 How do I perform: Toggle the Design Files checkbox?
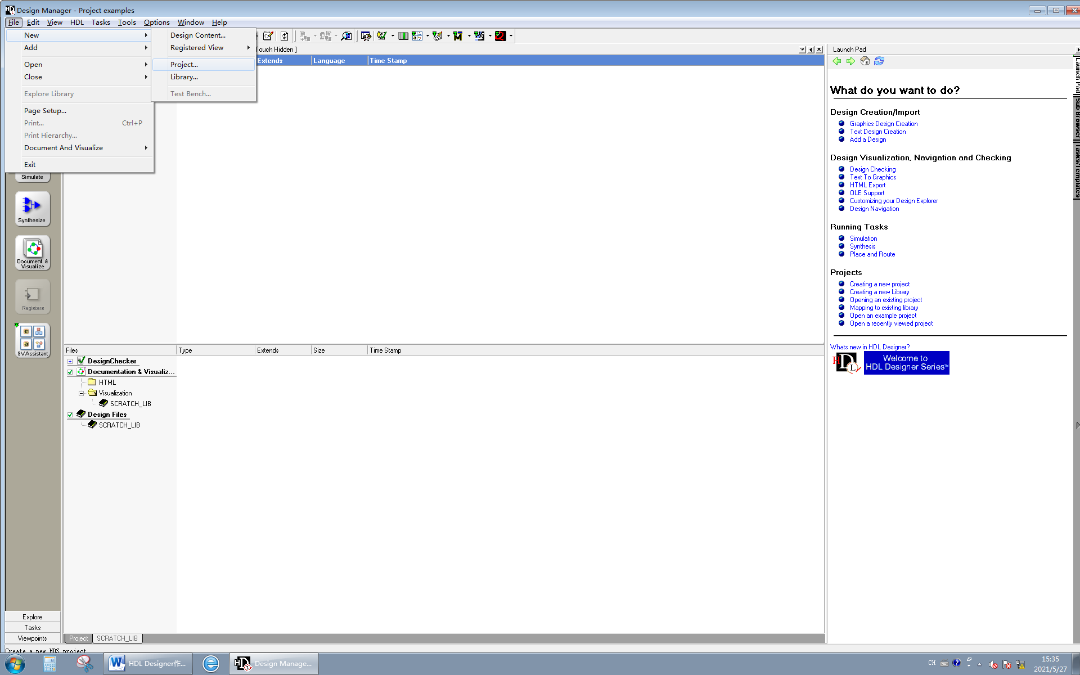tap(70, 415)
